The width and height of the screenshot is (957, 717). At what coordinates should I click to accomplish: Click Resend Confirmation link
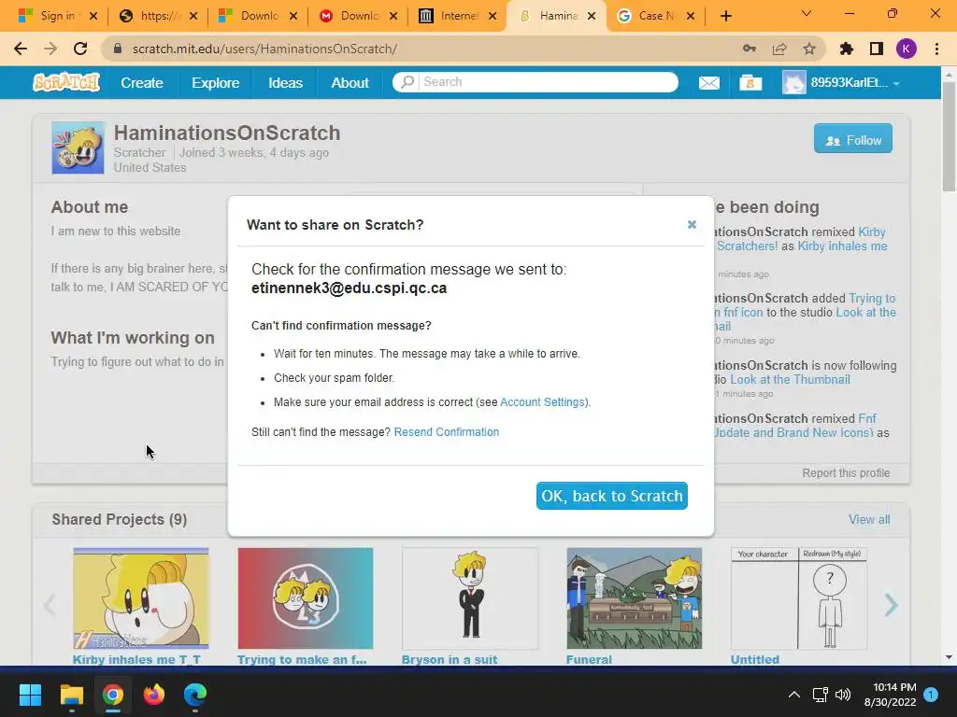coord(446,431)
